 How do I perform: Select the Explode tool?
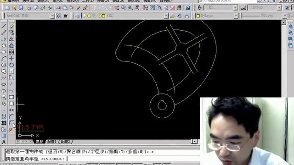point(11,129)
